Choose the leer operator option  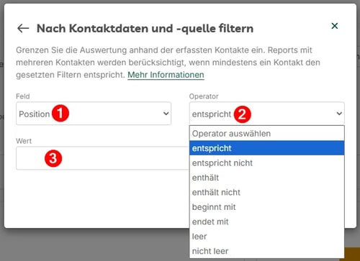pyautogui.click(x=267, y=237)
